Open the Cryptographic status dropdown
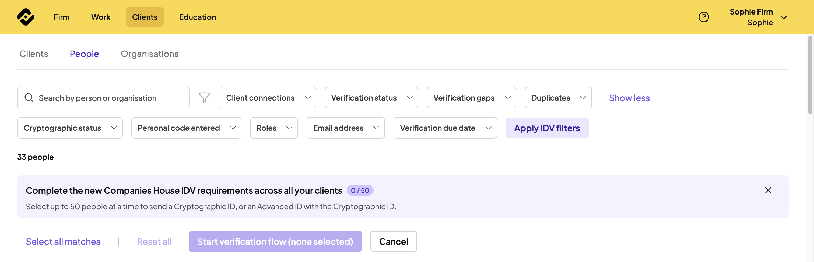The image size is (814, 262). [70, 128]
